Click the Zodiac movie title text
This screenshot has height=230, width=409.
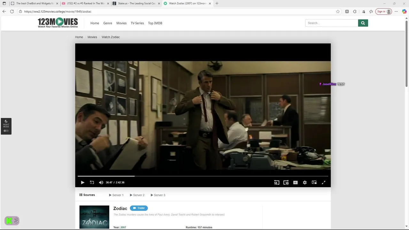click(x=120, y=208)
